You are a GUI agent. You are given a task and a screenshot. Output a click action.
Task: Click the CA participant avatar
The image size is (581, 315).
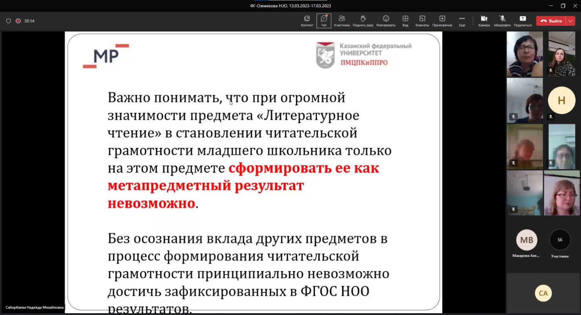point(543,293)
